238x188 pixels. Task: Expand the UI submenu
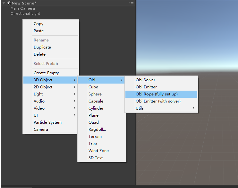[51, 115]
